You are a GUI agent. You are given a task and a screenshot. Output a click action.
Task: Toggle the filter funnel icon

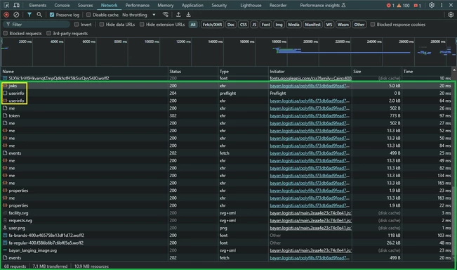pyautogui.click(x=29, y=15)
